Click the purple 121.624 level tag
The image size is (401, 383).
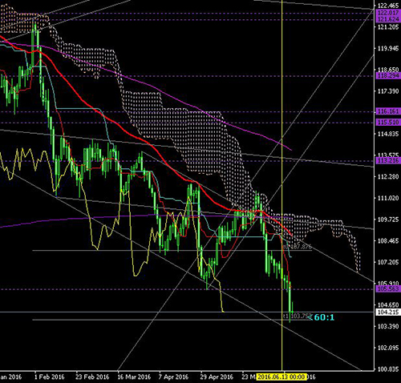[388, 19]
